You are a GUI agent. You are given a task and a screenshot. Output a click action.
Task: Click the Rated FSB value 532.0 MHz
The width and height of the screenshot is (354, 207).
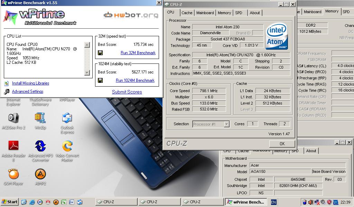pyautogui.click(x=208, y=109)
